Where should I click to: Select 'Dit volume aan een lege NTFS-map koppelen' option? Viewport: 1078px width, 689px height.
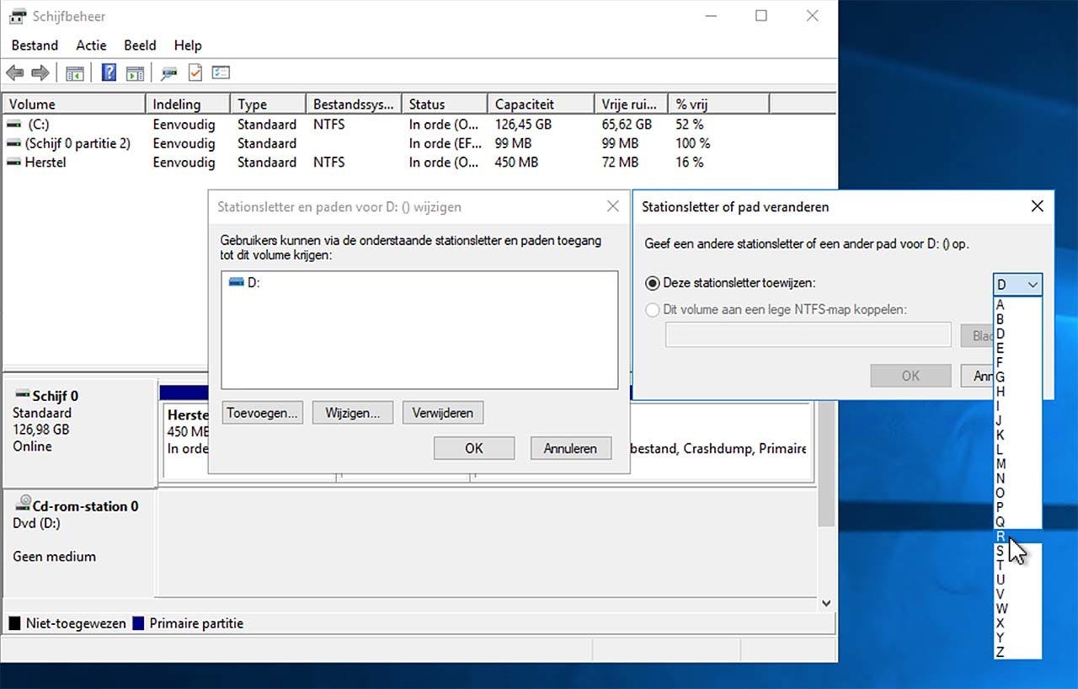(652, 310)
